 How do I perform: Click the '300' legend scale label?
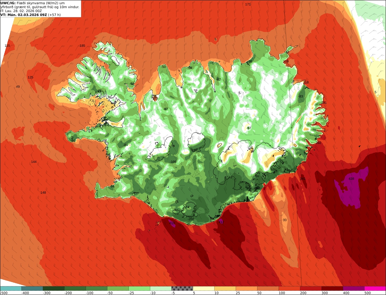pos(324,293)
